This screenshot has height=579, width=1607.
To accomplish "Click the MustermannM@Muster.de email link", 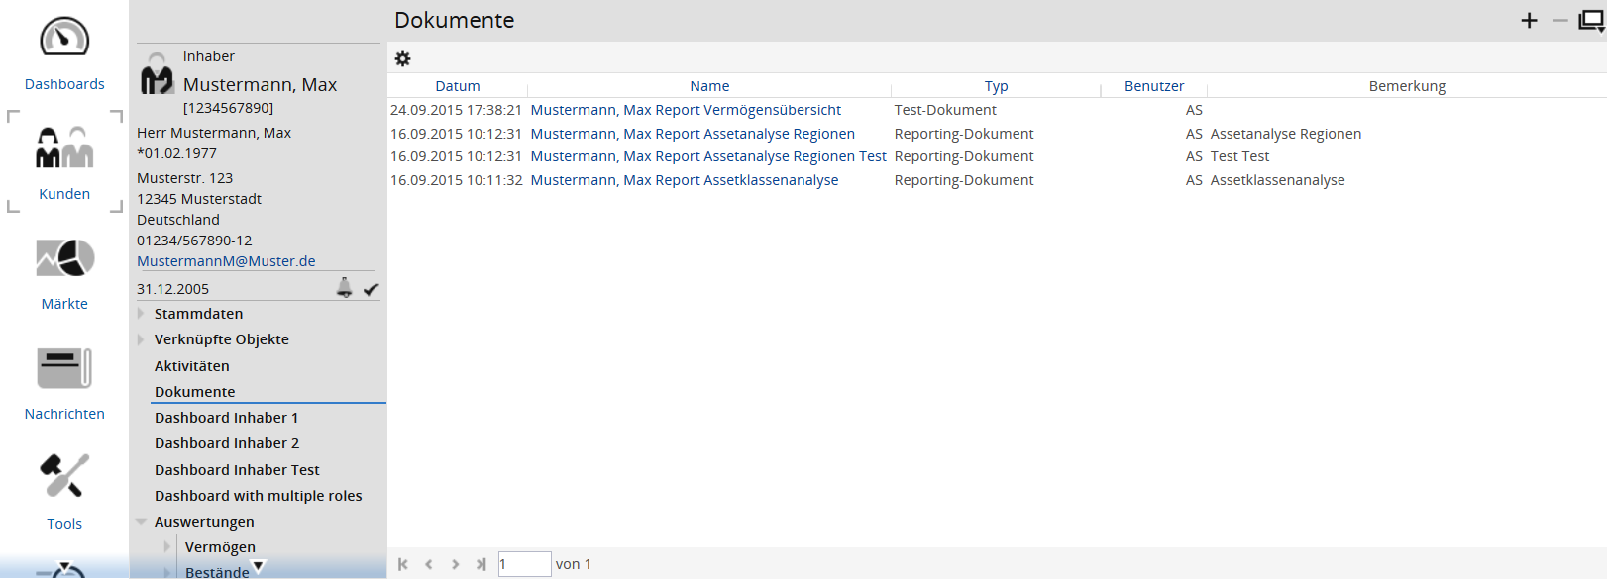I will 226,261.
